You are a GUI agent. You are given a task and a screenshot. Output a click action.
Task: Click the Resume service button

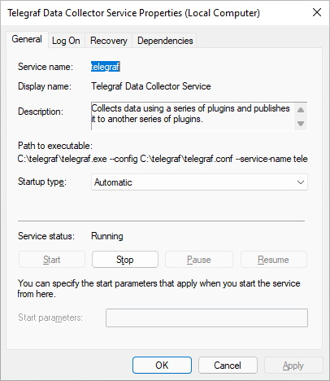[274, 260]
